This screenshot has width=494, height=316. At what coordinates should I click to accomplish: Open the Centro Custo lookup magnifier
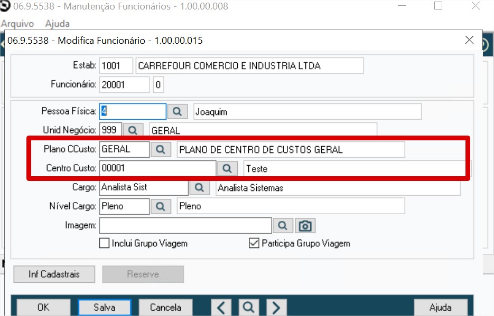(x=227, y=168)
